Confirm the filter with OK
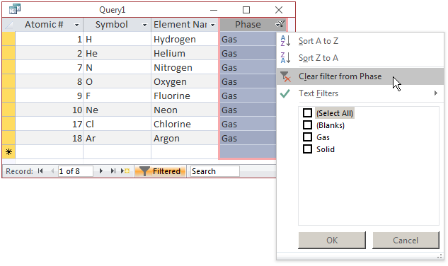This screenshot has width=448, height=266. pyautogui.click(x=332, y=240)
